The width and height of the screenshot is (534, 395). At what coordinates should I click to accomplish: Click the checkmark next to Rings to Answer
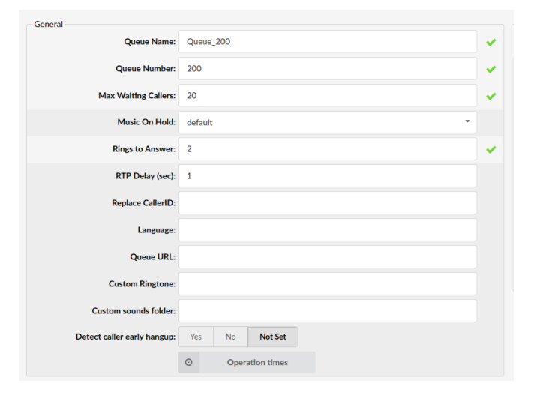click(490, 150)
